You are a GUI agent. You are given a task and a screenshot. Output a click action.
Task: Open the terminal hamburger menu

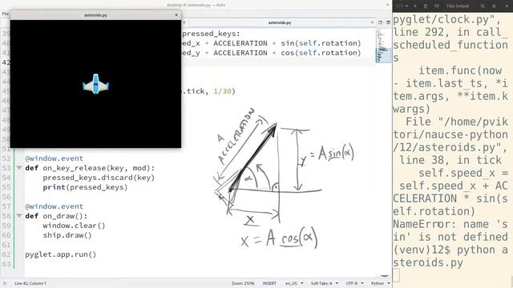494,6
